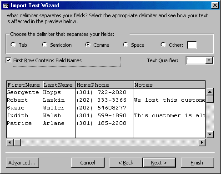The width and height of the screenshot is (221, 174).
Task: Close the Import Text Wizard dialog
Action: [215, 5]
